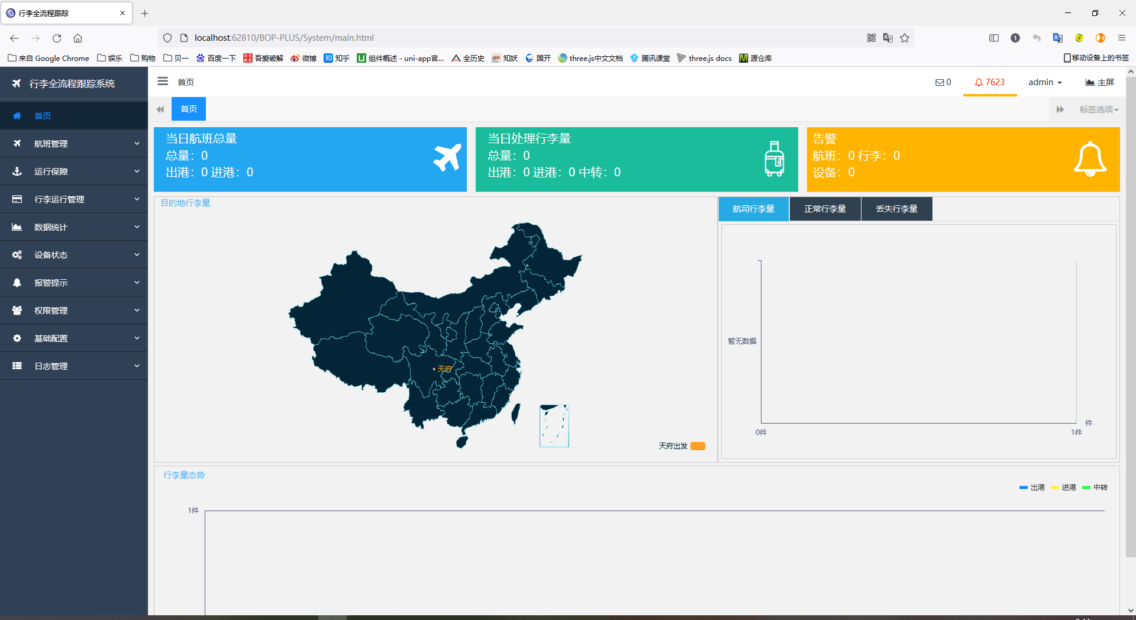The height and width of the screenshot is (620, 1136).
Task: Switch to the 正常行李量 tab
Action: tap(825, 209)
